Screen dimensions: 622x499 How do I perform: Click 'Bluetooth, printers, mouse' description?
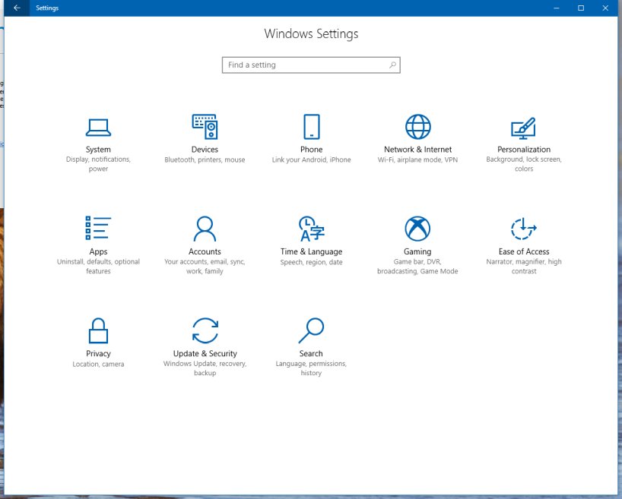coord(205,159)
